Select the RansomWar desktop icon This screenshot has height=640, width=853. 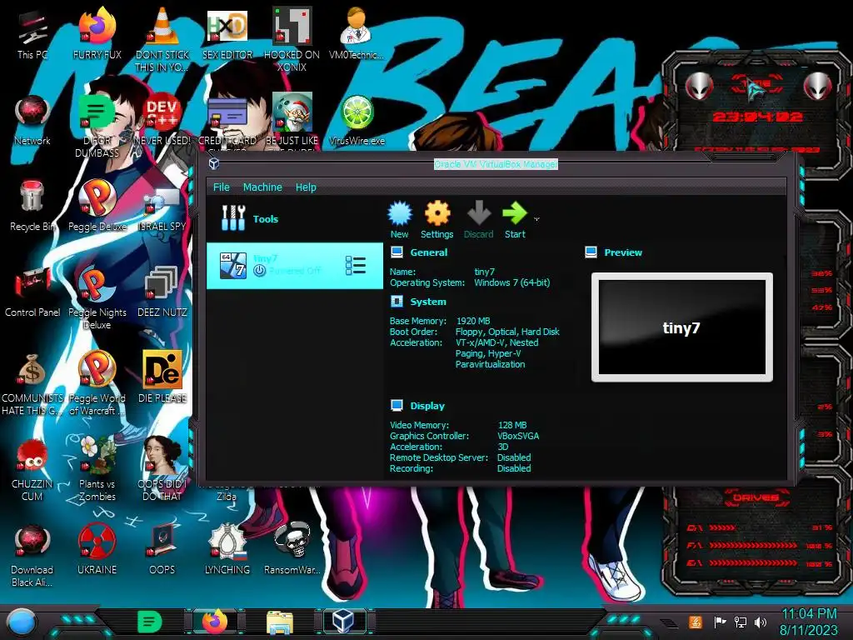pos(292,548)
